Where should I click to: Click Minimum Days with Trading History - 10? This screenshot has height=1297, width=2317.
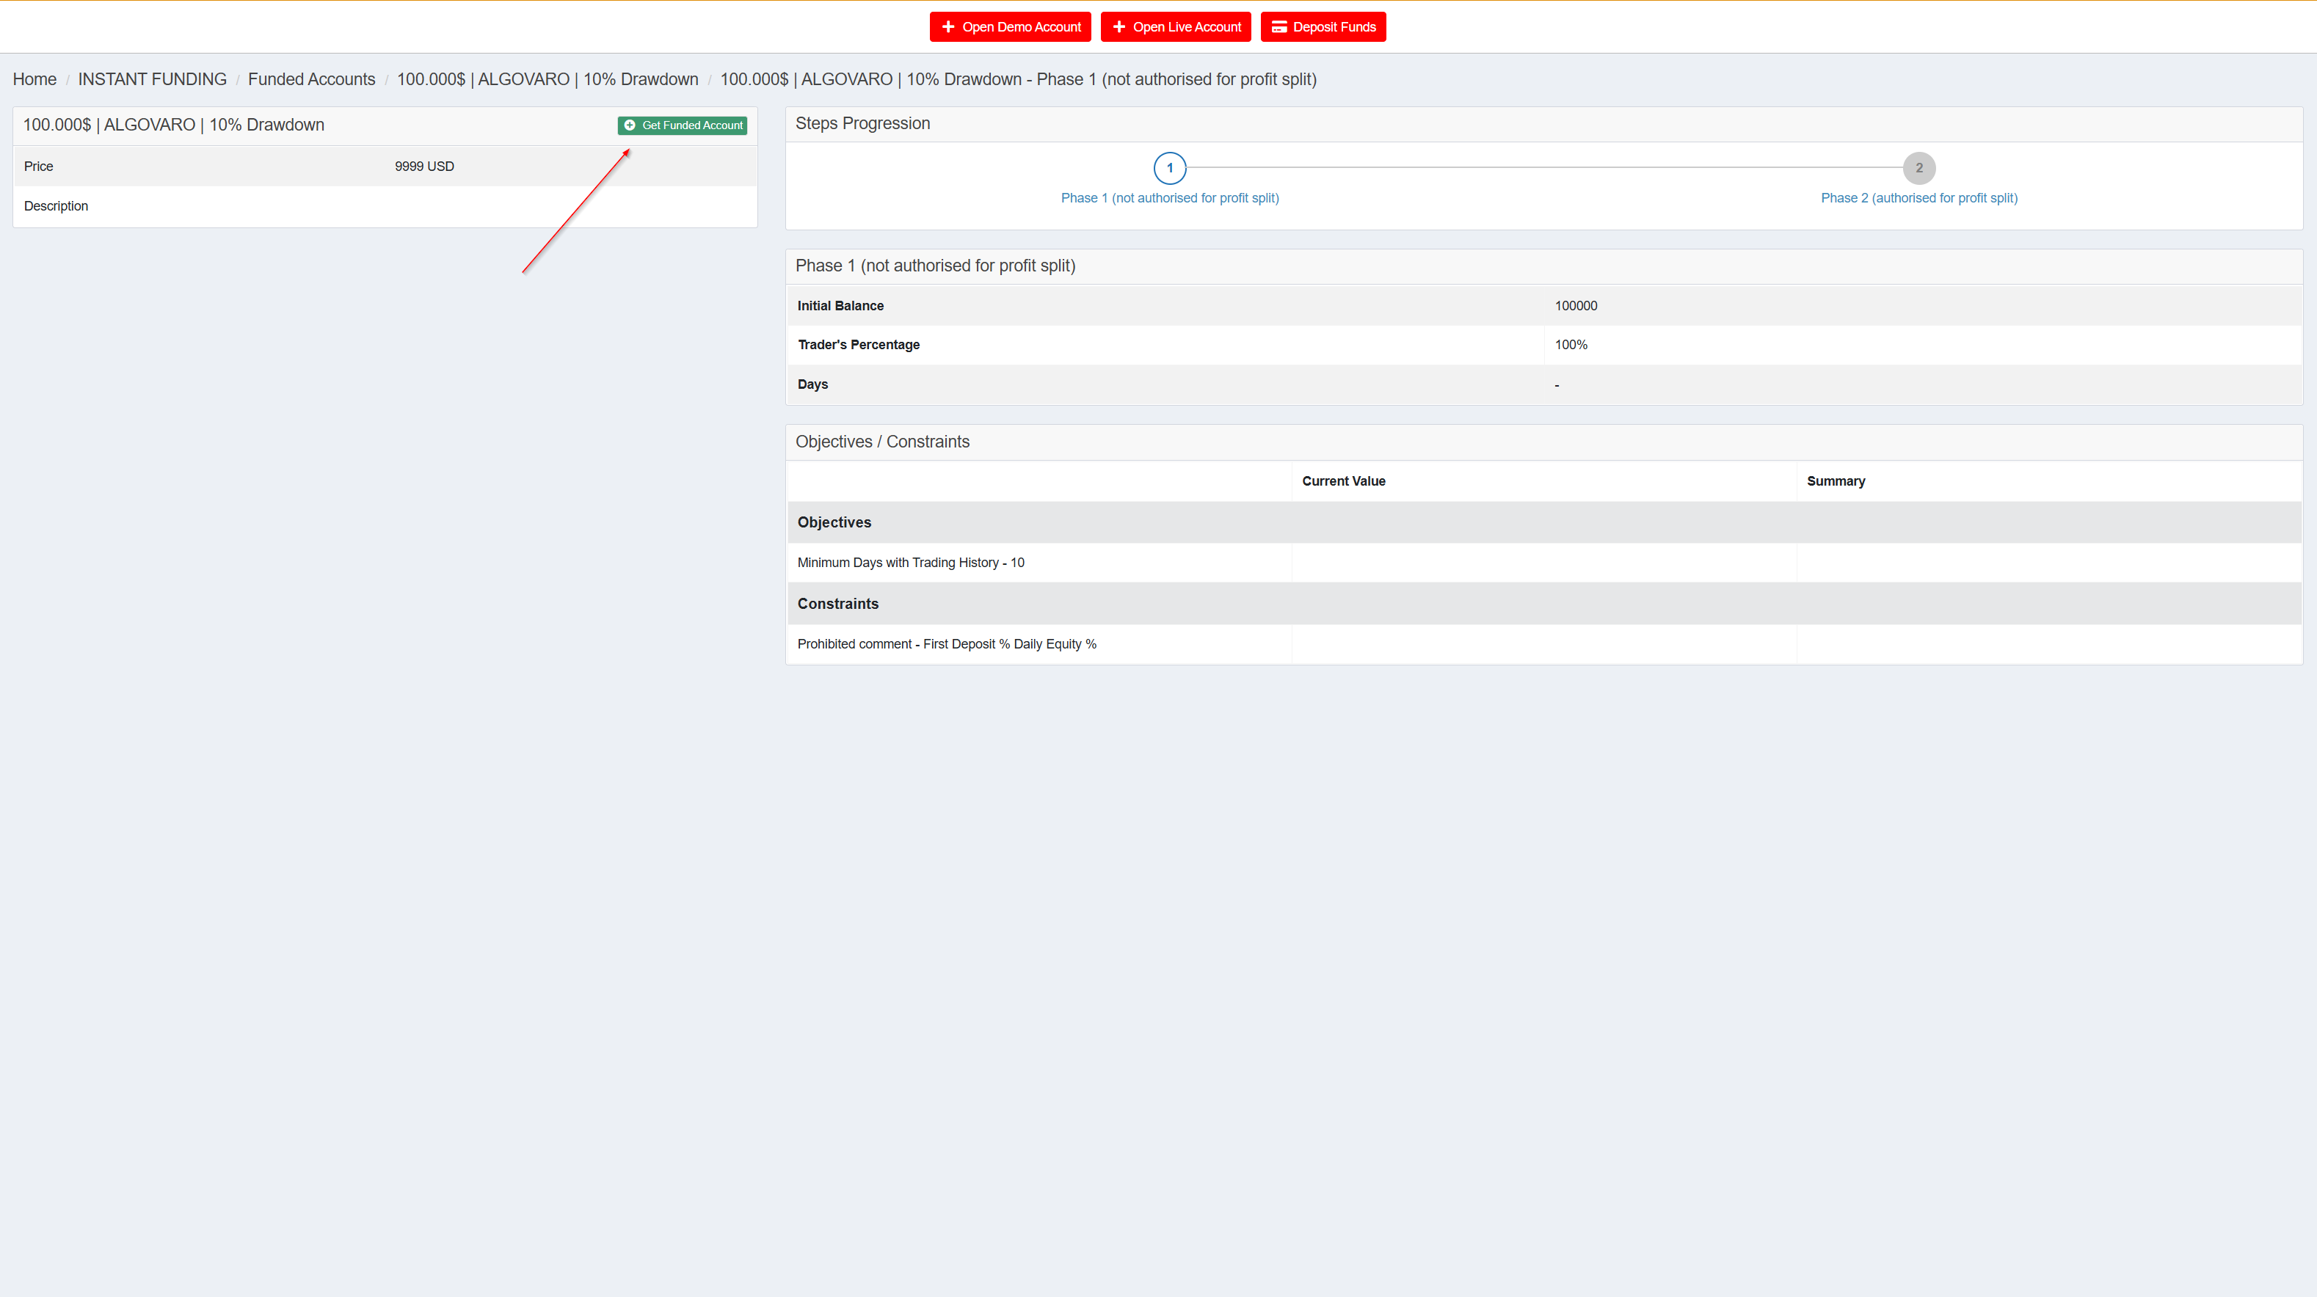coord(910,563)
